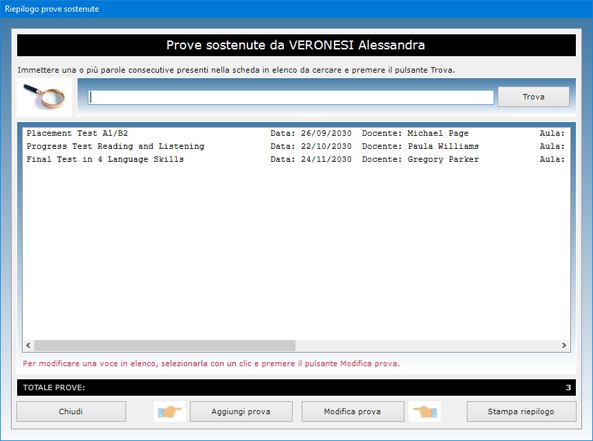Click the Riepilogo prove sostenute window title
This screenshot has width=593, height=441.
point(52,9)
